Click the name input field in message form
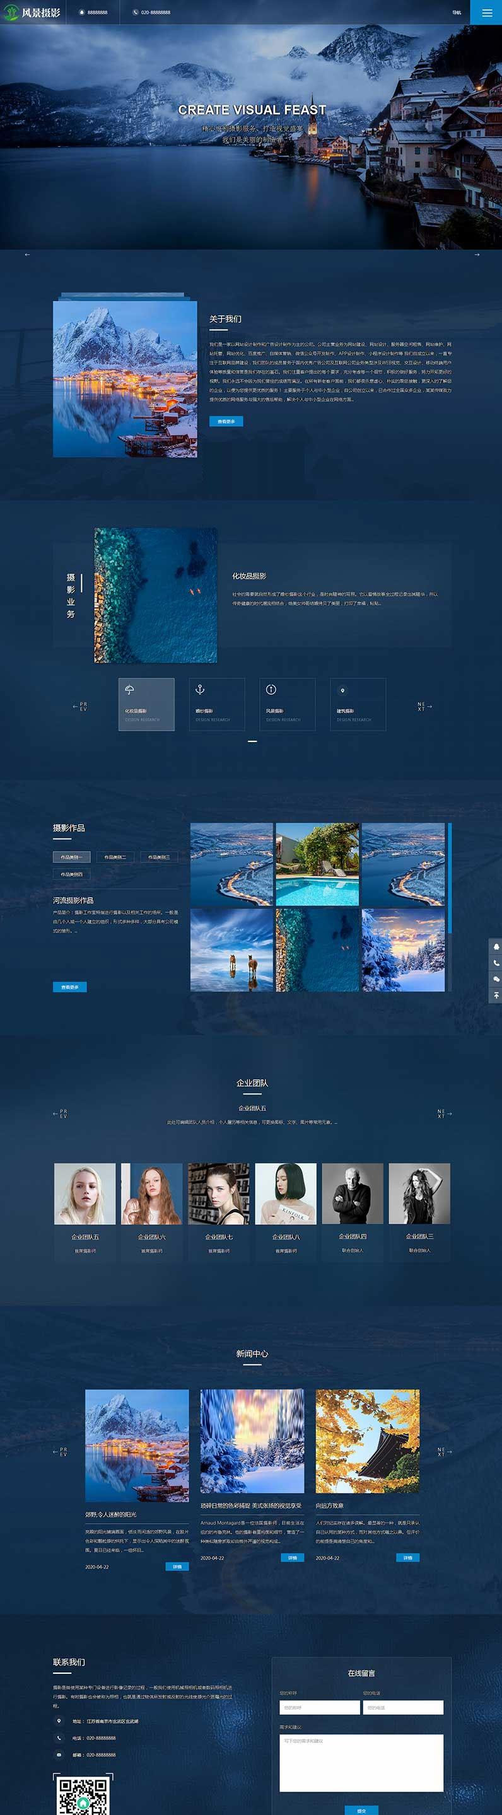502x1815 pixels. point(319,1707)
